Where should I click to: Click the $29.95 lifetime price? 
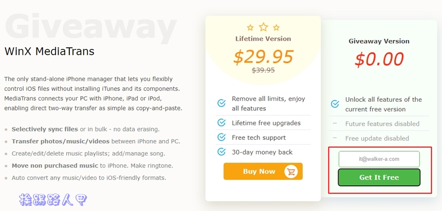[x=263, y=56]
